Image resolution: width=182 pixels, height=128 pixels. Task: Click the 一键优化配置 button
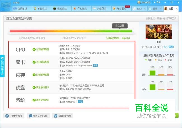pos(14,116)
